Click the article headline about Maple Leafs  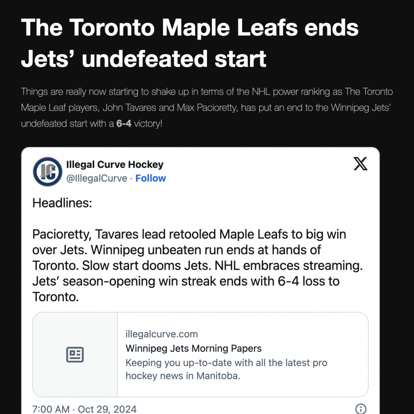(x=190, y=43)
